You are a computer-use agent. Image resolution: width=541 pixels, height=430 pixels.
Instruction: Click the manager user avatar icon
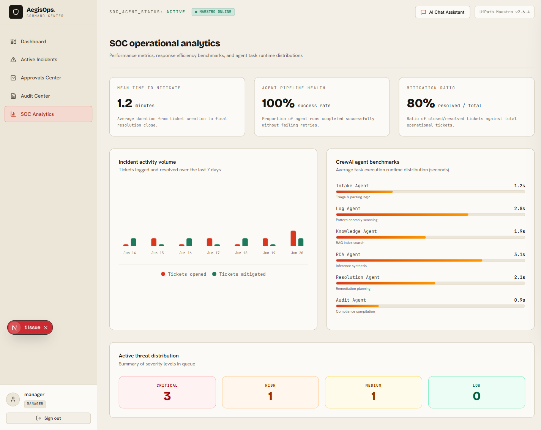(x=13, y=399)
